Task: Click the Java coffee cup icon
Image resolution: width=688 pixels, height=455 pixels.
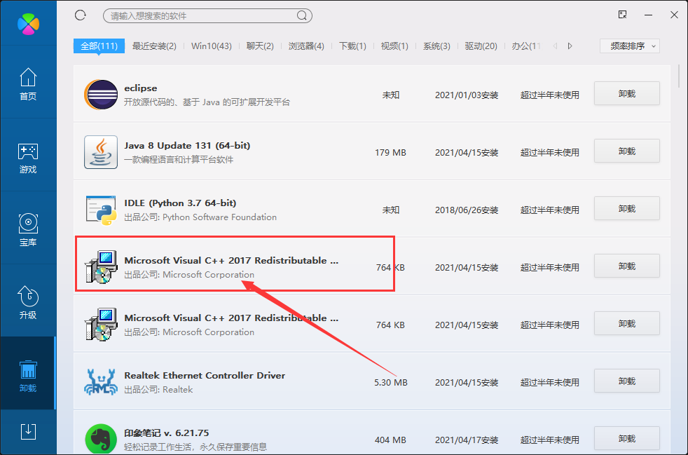Action: [101, 151]
